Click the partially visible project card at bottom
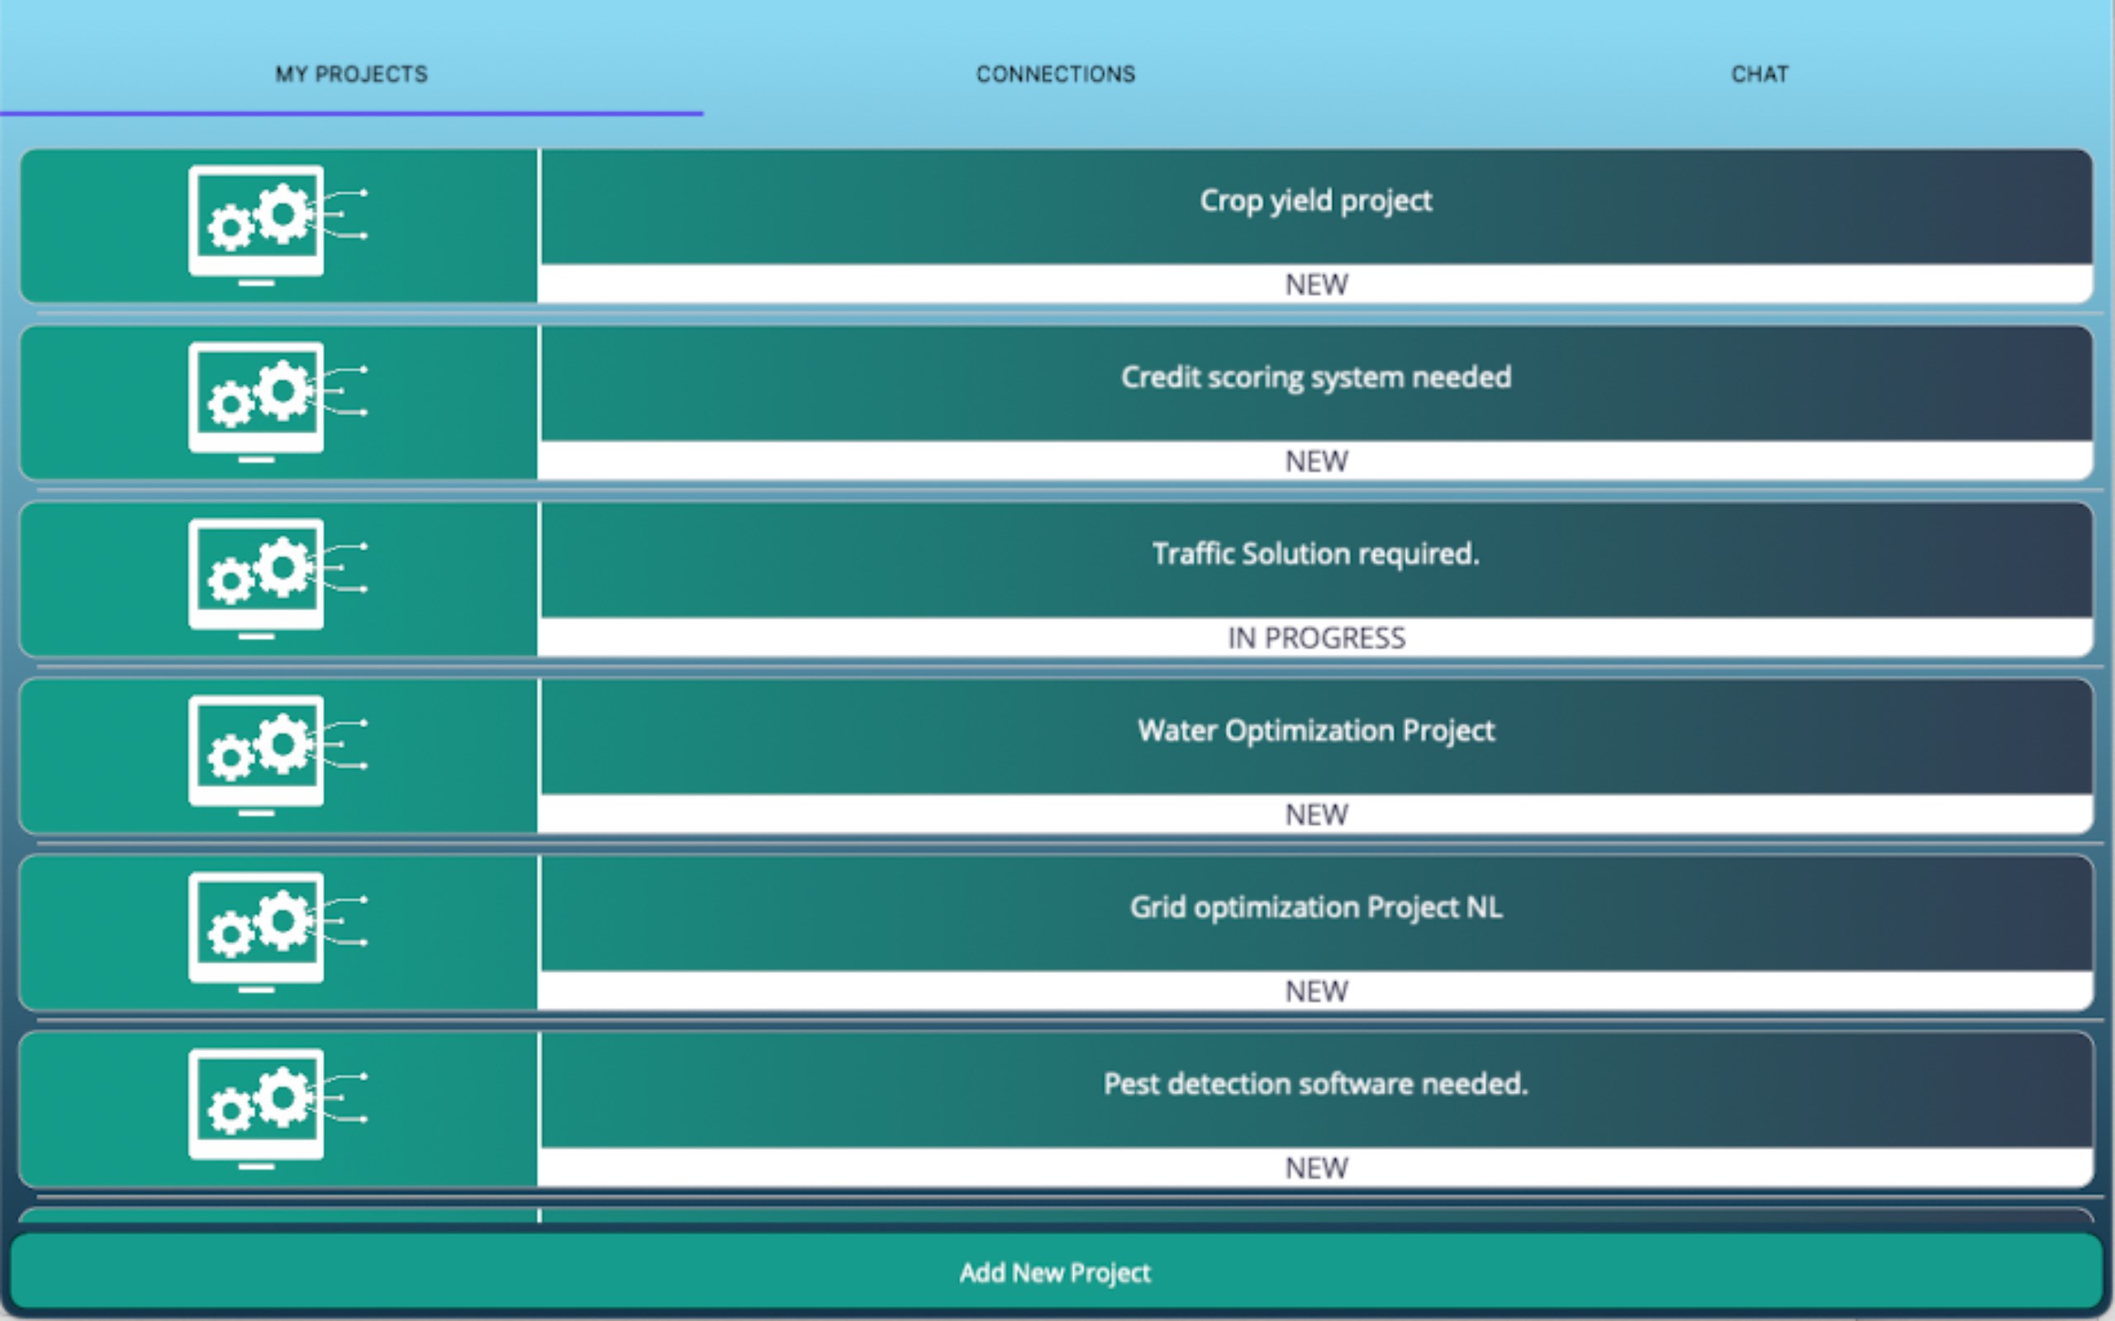 coord(1056,1215)
